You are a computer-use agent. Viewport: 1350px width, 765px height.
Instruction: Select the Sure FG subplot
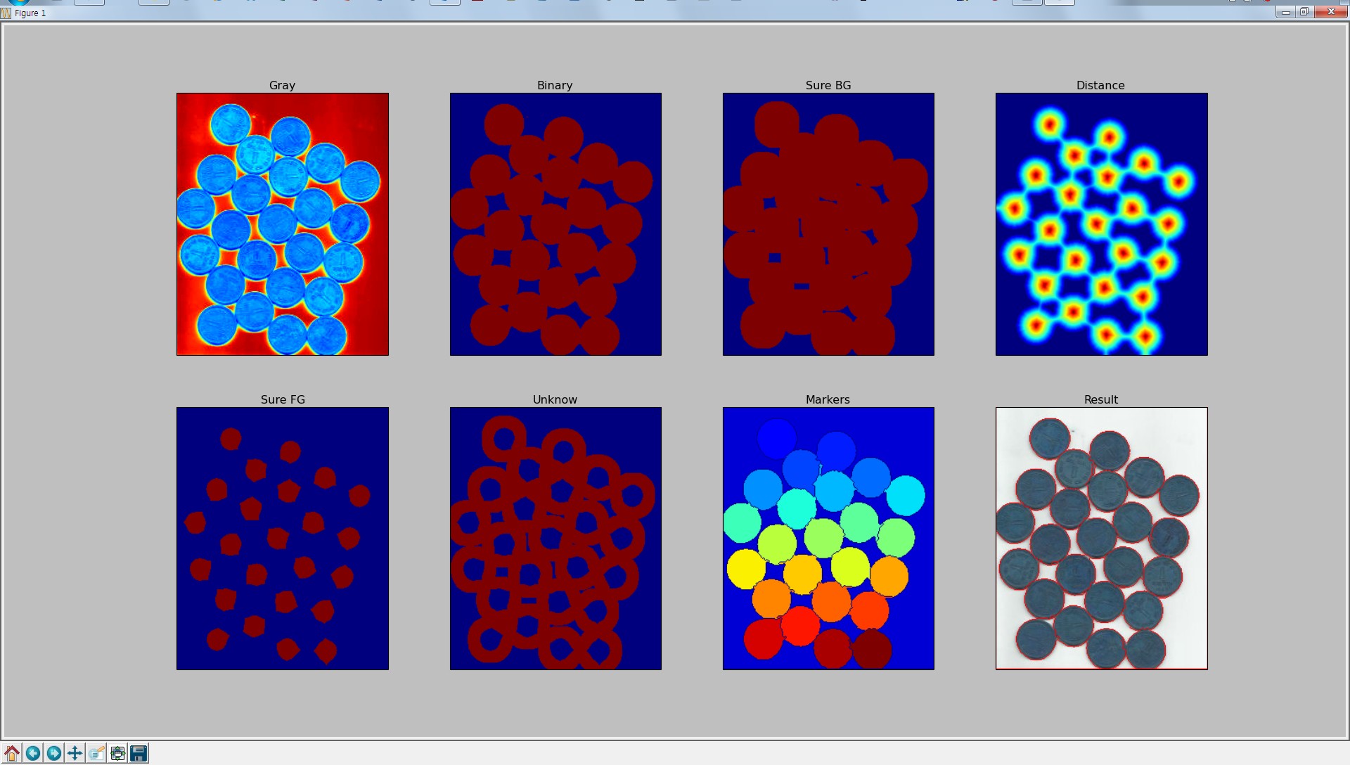[283, 539]
